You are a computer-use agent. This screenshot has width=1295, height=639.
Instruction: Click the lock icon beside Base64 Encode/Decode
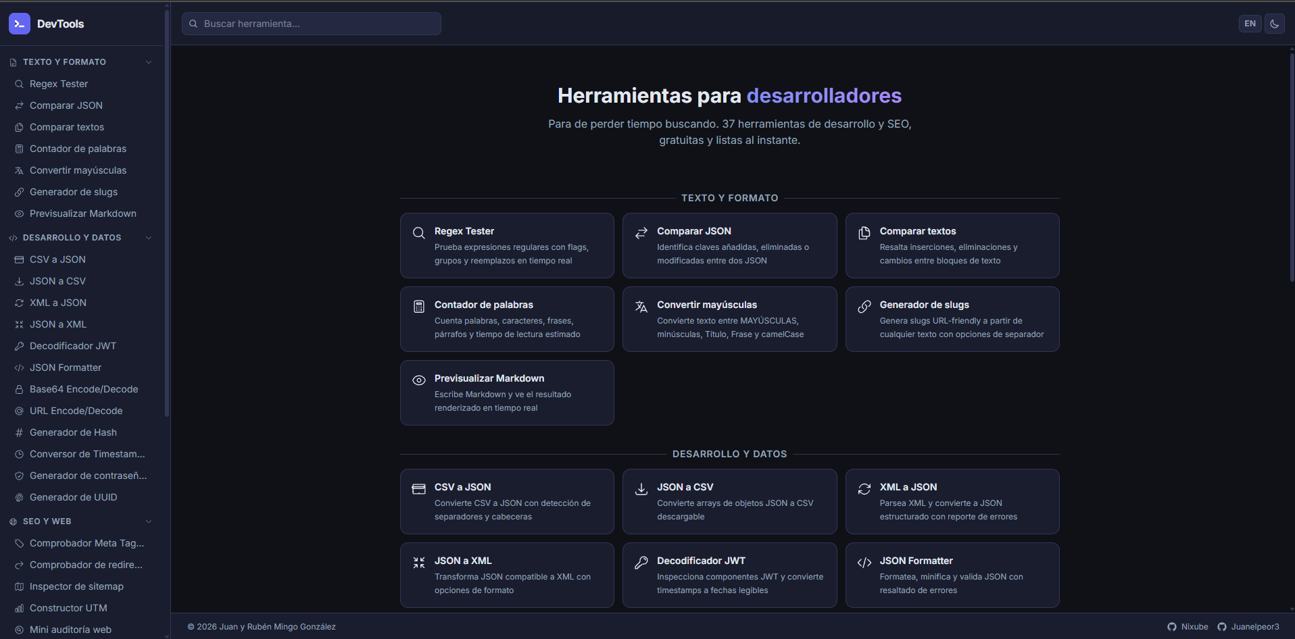click(19, 389)
